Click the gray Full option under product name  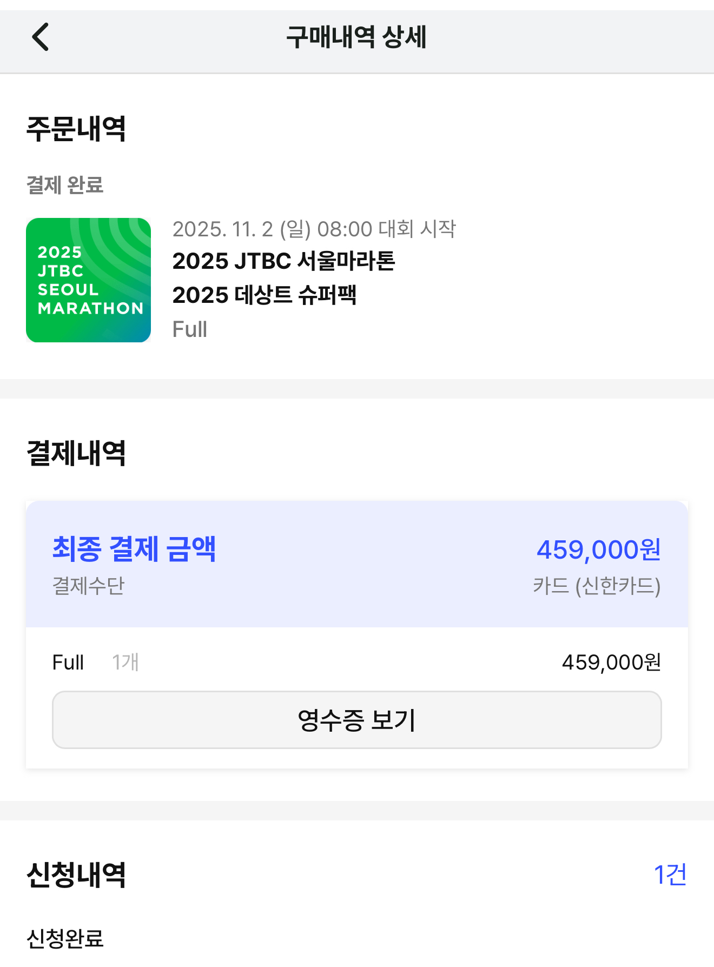(190, 329)
